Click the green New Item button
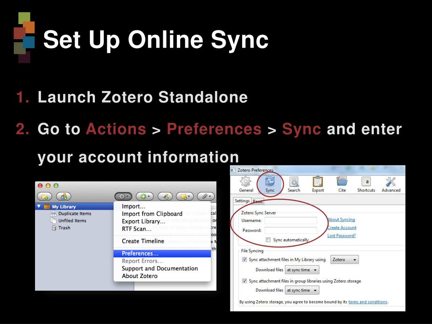The image size is (432, 324). point(145,197)
